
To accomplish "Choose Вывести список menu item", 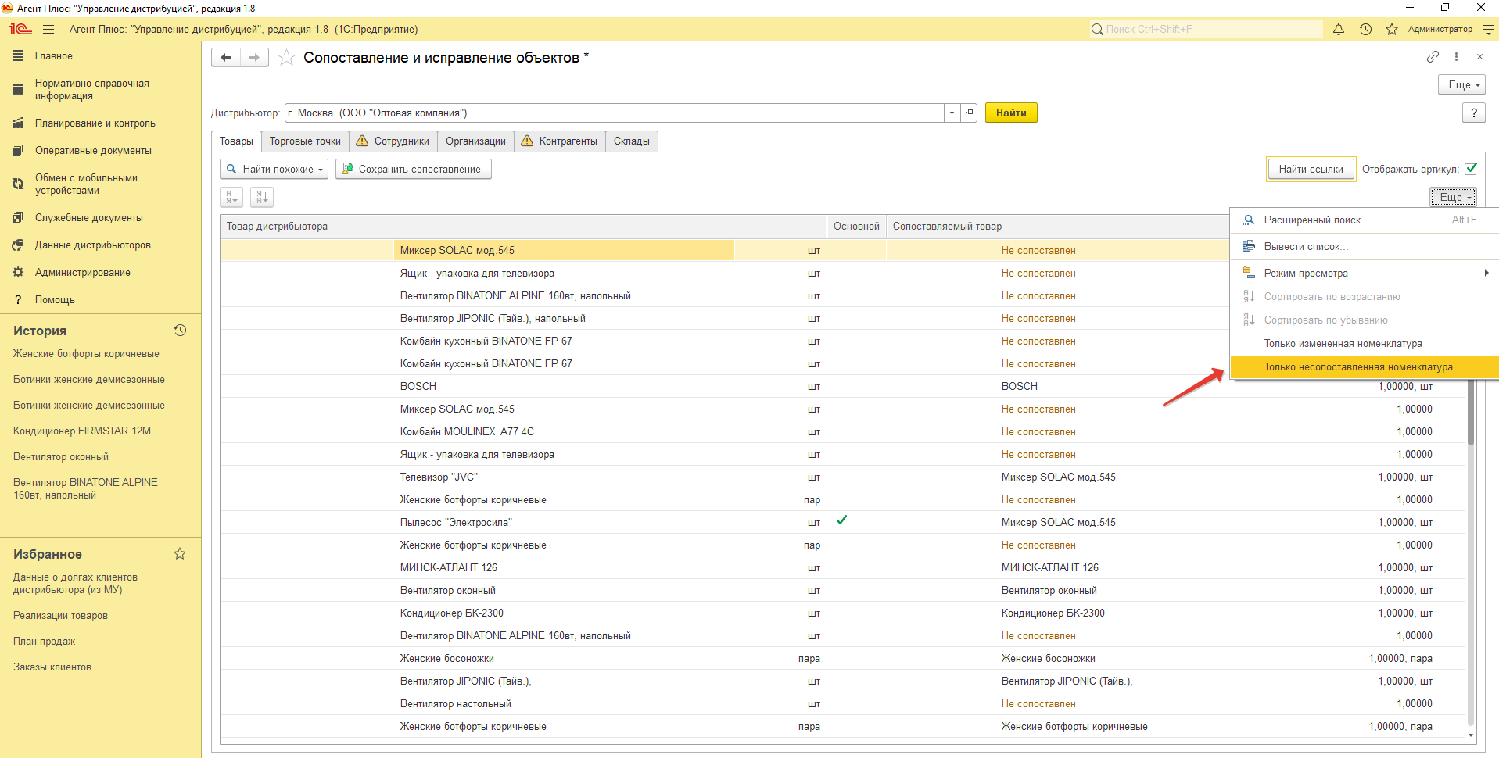I will [x=1365, y=247].
